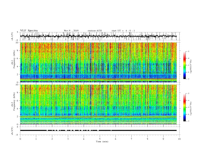Click the '-3' label on ch.1 color bar
202x156 pixels.
pos(188,51)
